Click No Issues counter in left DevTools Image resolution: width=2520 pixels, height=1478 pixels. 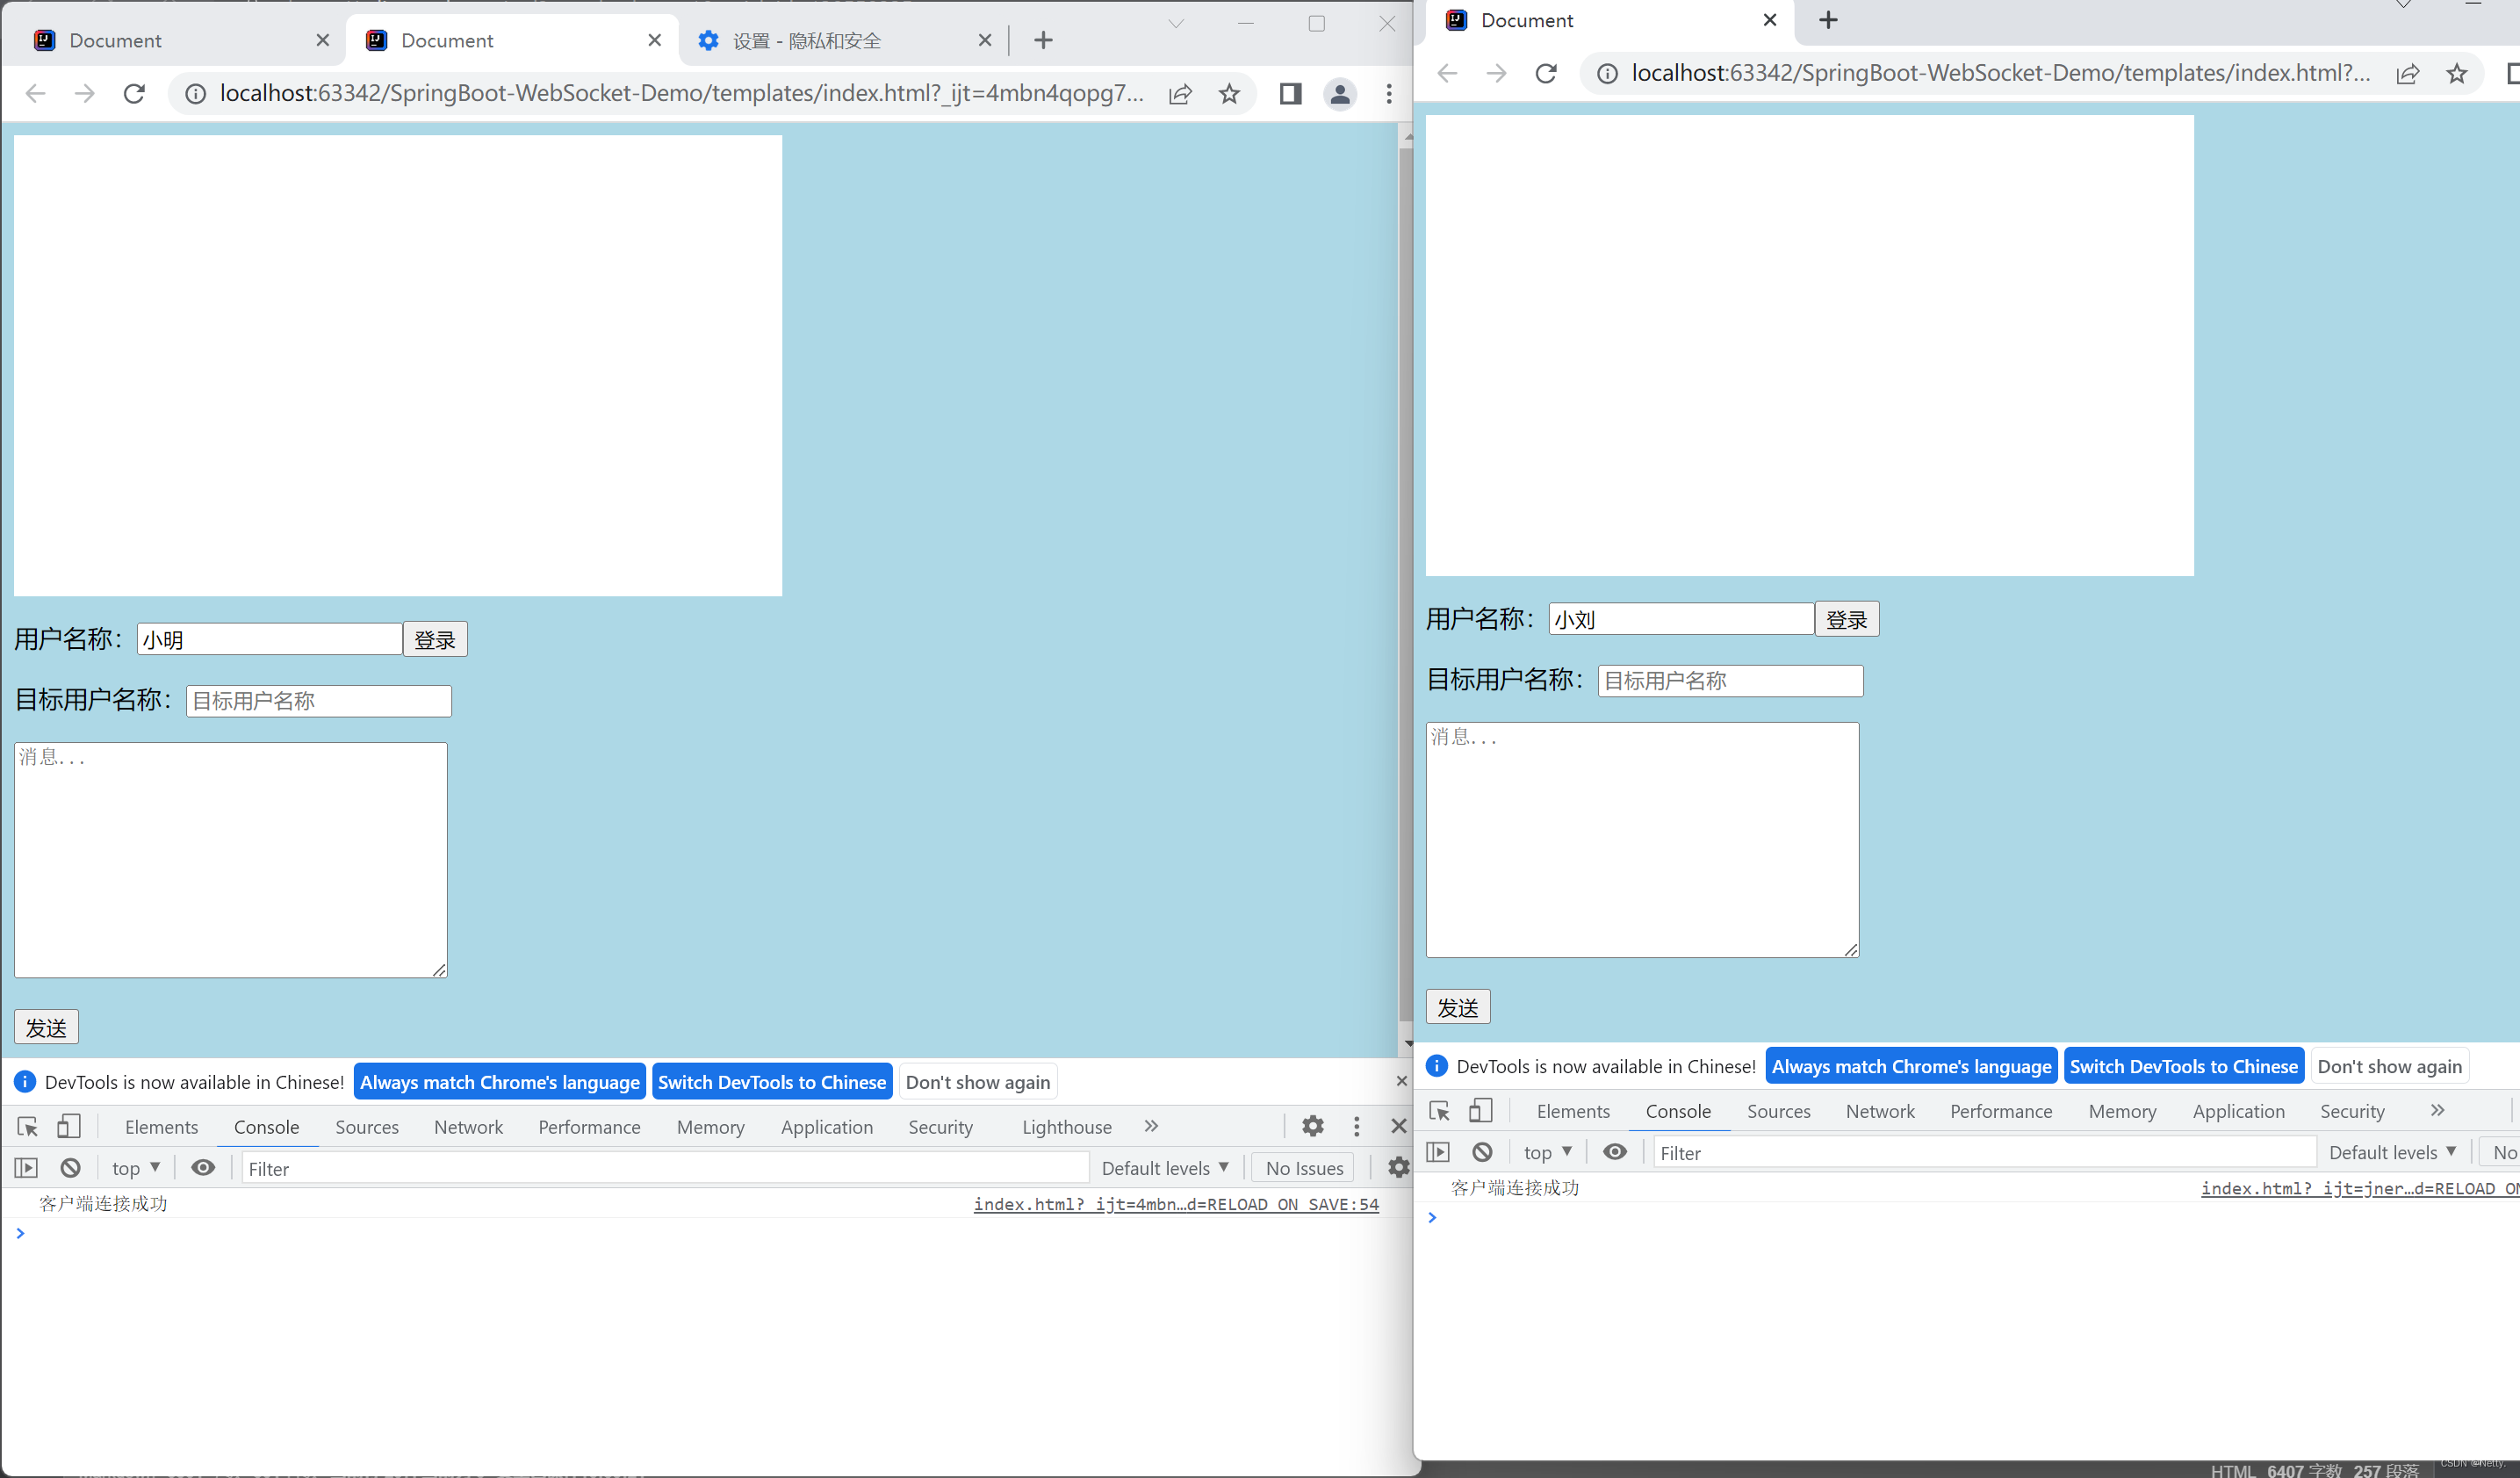(x=1304, y=1168)
